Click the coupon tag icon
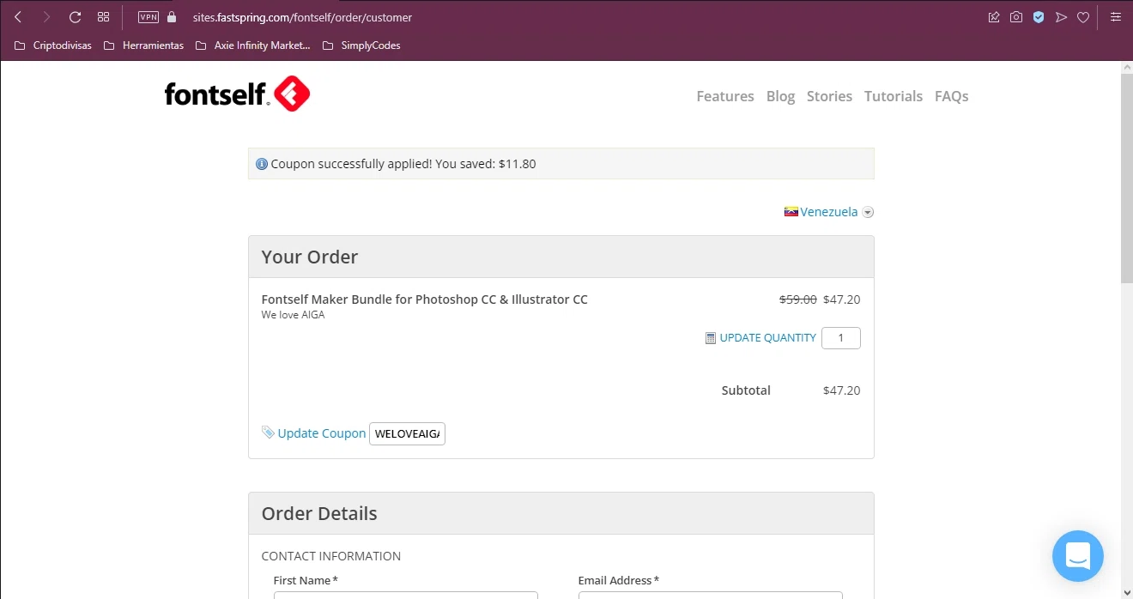 tap(269, 433)
